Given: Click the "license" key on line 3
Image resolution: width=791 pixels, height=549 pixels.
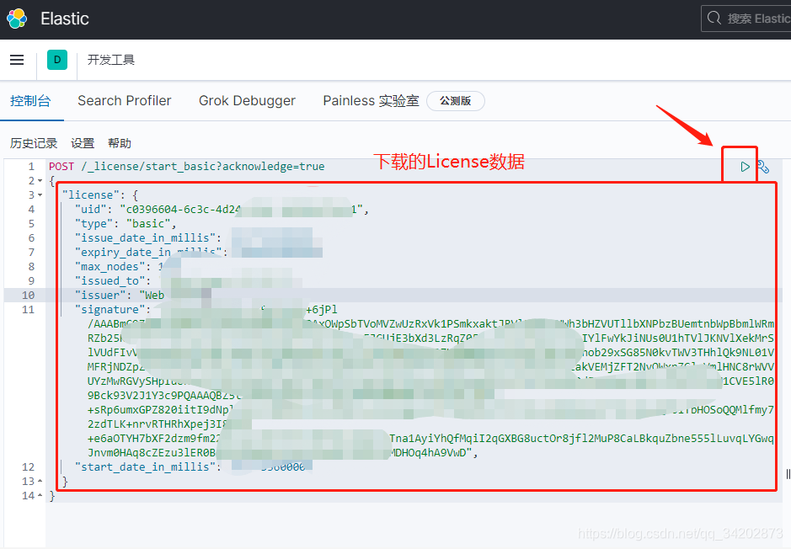Looking at the screenshot, I should pos(90,195).
